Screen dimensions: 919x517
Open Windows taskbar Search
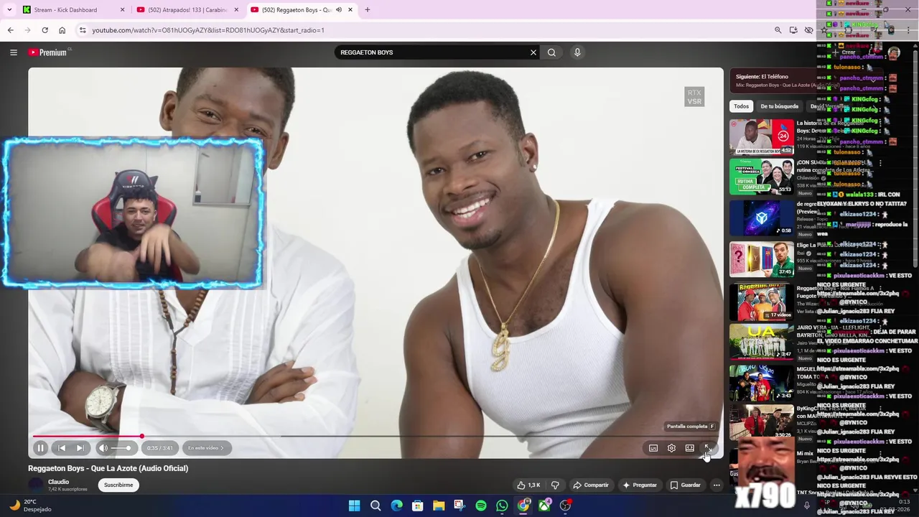375,506
